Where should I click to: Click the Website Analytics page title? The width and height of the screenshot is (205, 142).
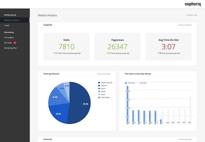pyautogui.click(x=48, y=15)
